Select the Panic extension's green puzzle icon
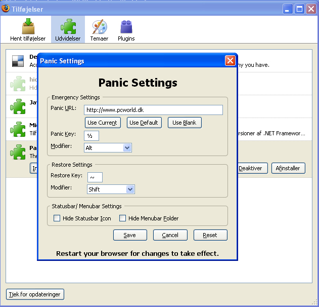The width and height of the screenshot is (319, 307). coord(18,152)
